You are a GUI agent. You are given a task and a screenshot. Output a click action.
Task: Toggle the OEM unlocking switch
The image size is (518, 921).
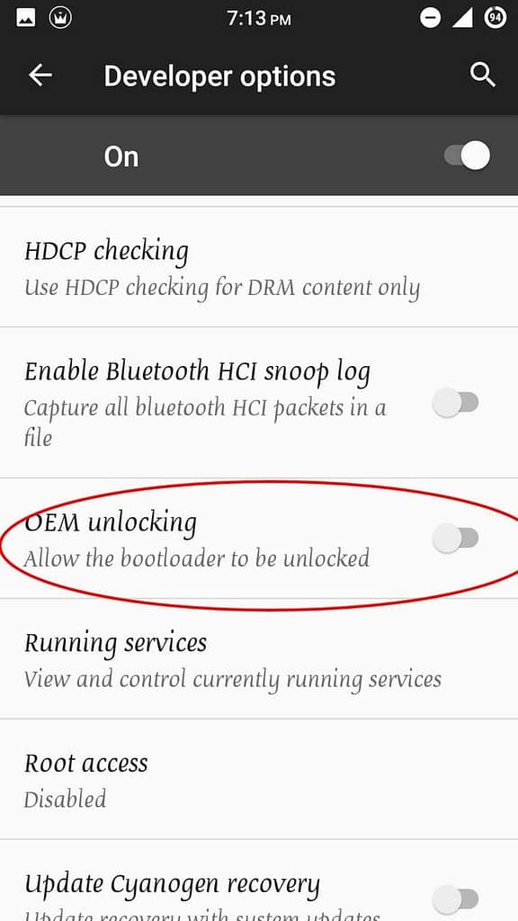point(456,539)
